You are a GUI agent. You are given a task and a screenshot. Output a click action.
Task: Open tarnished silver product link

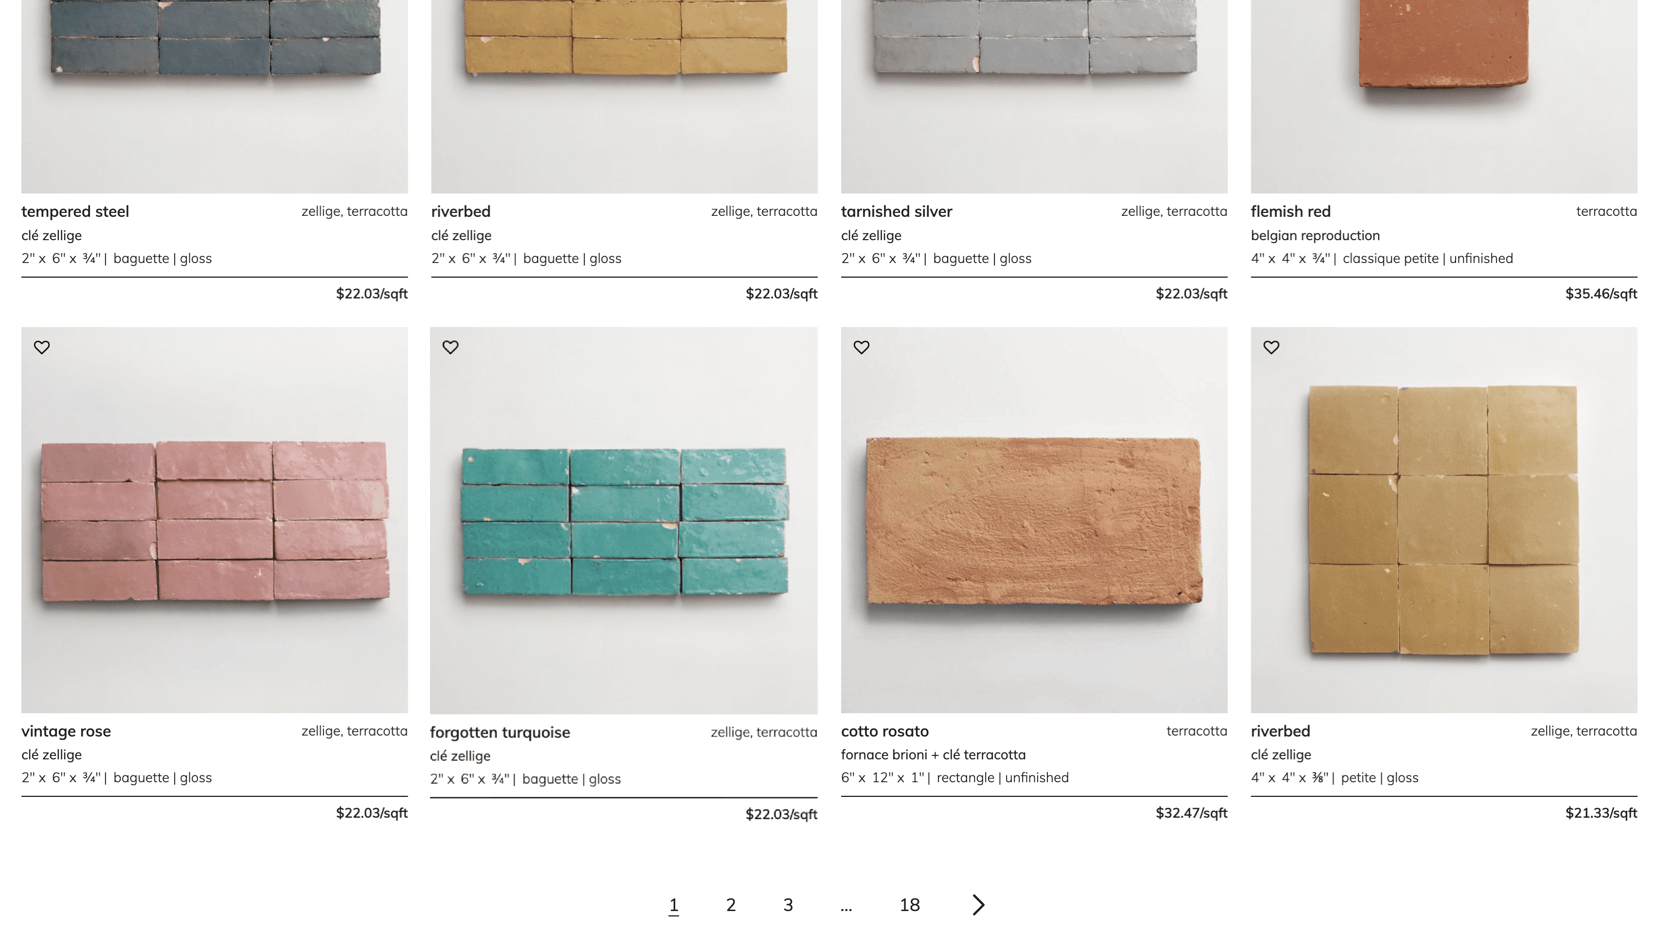click(896, 211)
